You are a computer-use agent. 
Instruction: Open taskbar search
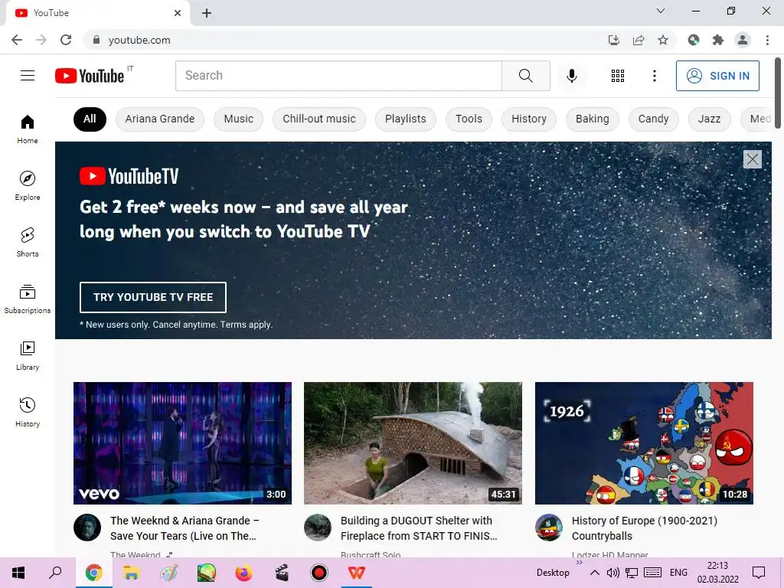[55, 573]
